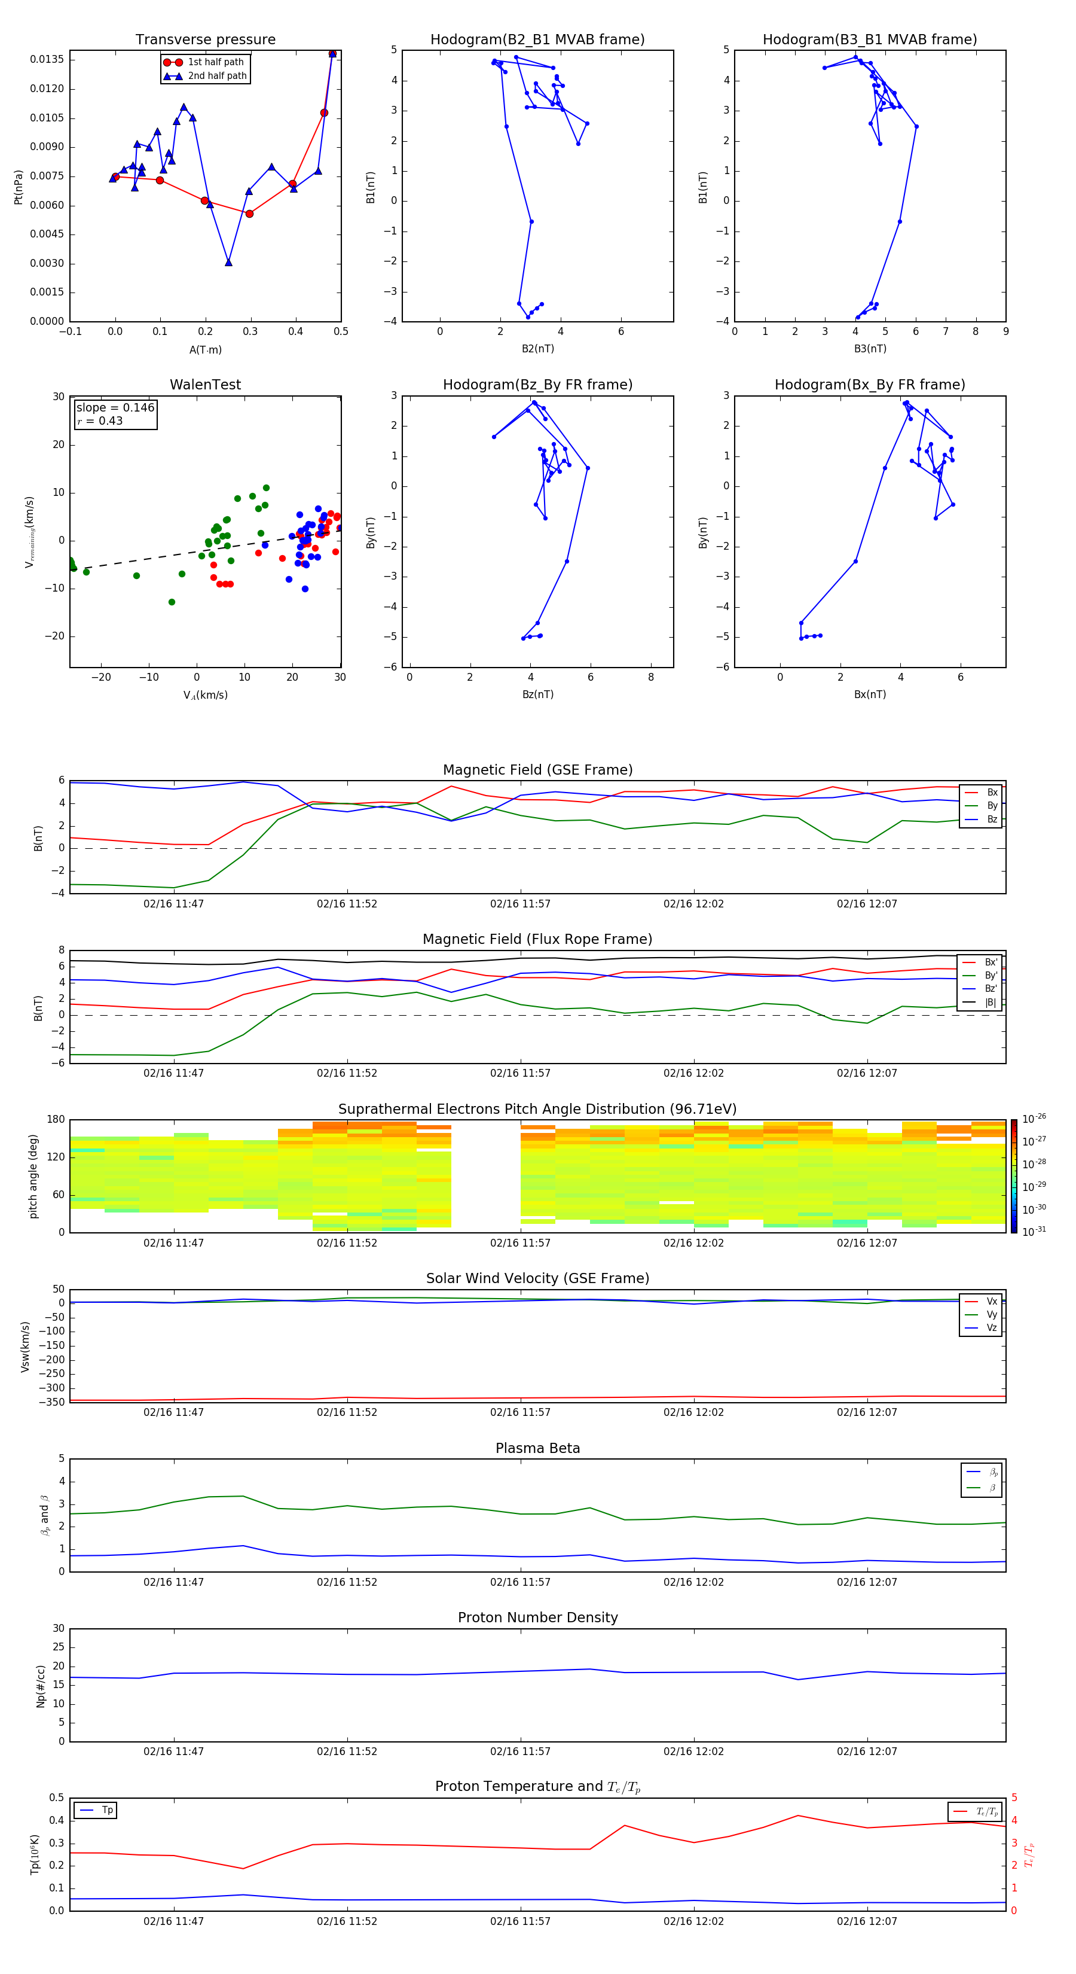Select 'Vy' in the solar wind legend
This screenshot has width=1076, height=1974.
[x=981, y=1314]
